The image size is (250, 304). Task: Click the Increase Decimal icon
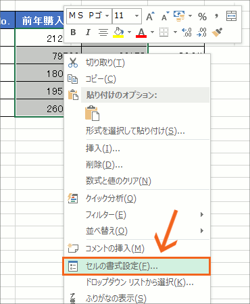186,32
